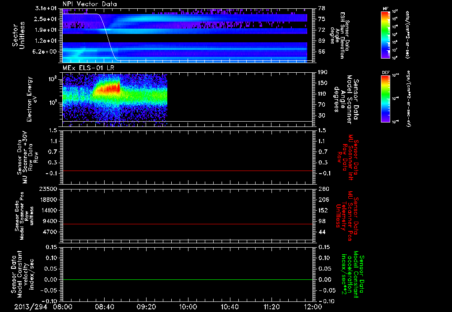
Task: Click the red 'MU Scanner Pos Telemetry' label
Action: click(x=347, y=216)
